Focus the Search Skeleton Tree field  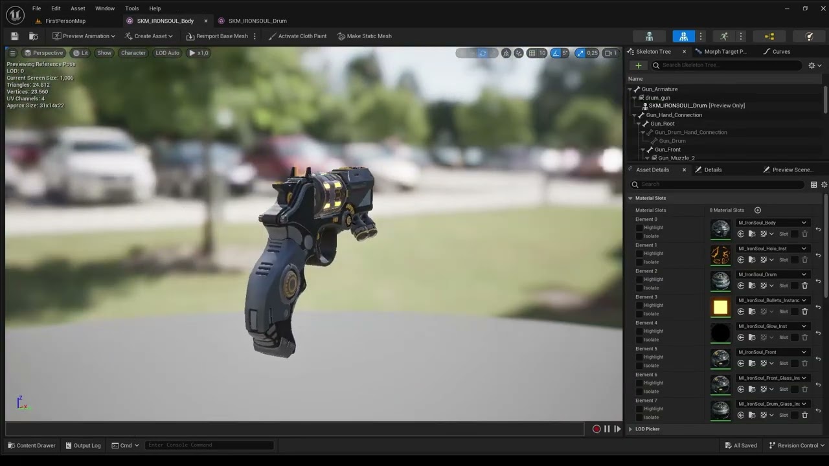click(x=726, y=65)
